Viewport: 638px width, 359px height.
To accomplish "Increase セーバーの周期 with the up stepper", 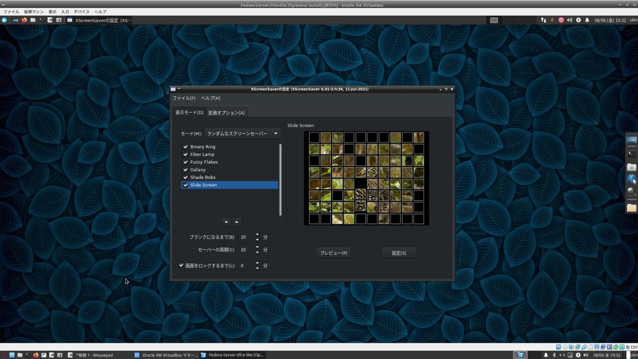I will pyautogui.click(x=257, y=247).
